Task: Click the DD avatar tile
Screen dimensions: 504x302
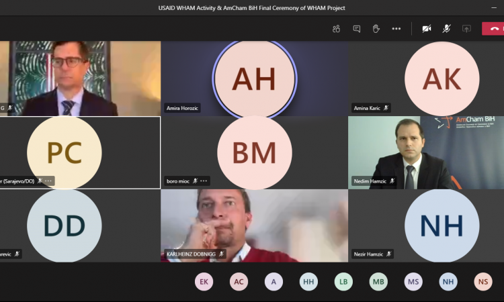Action: pyautogui.click(x=64, y=225)
